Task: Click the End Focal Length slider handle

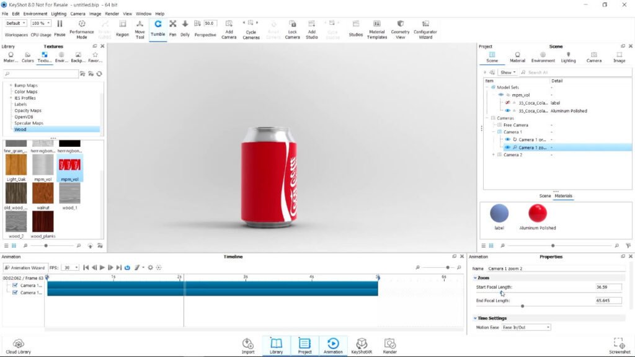Action: coord(522,306)
